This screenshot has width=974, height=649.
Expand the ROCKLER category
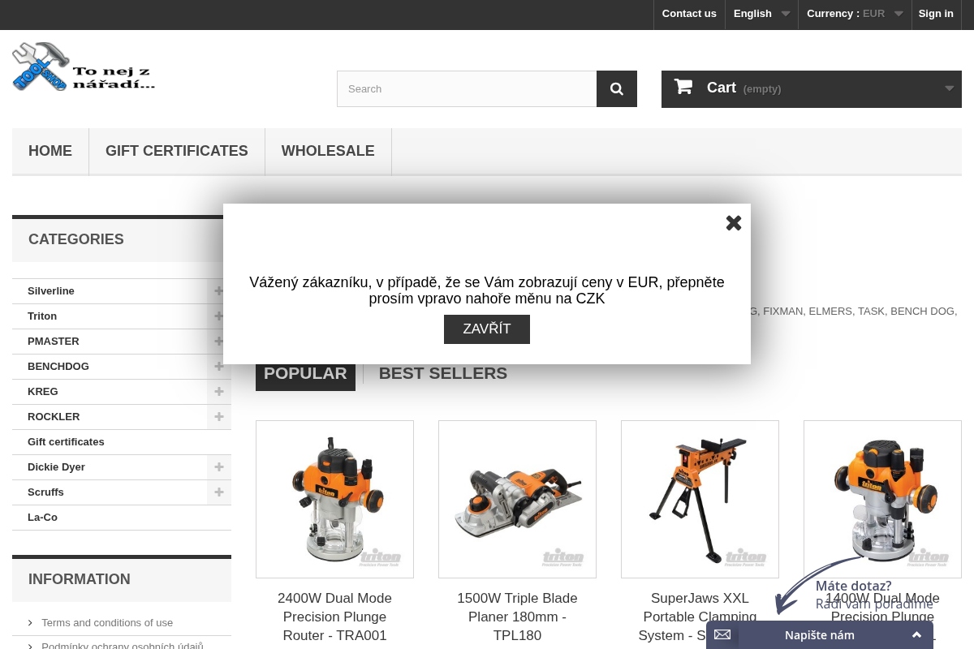219,416
